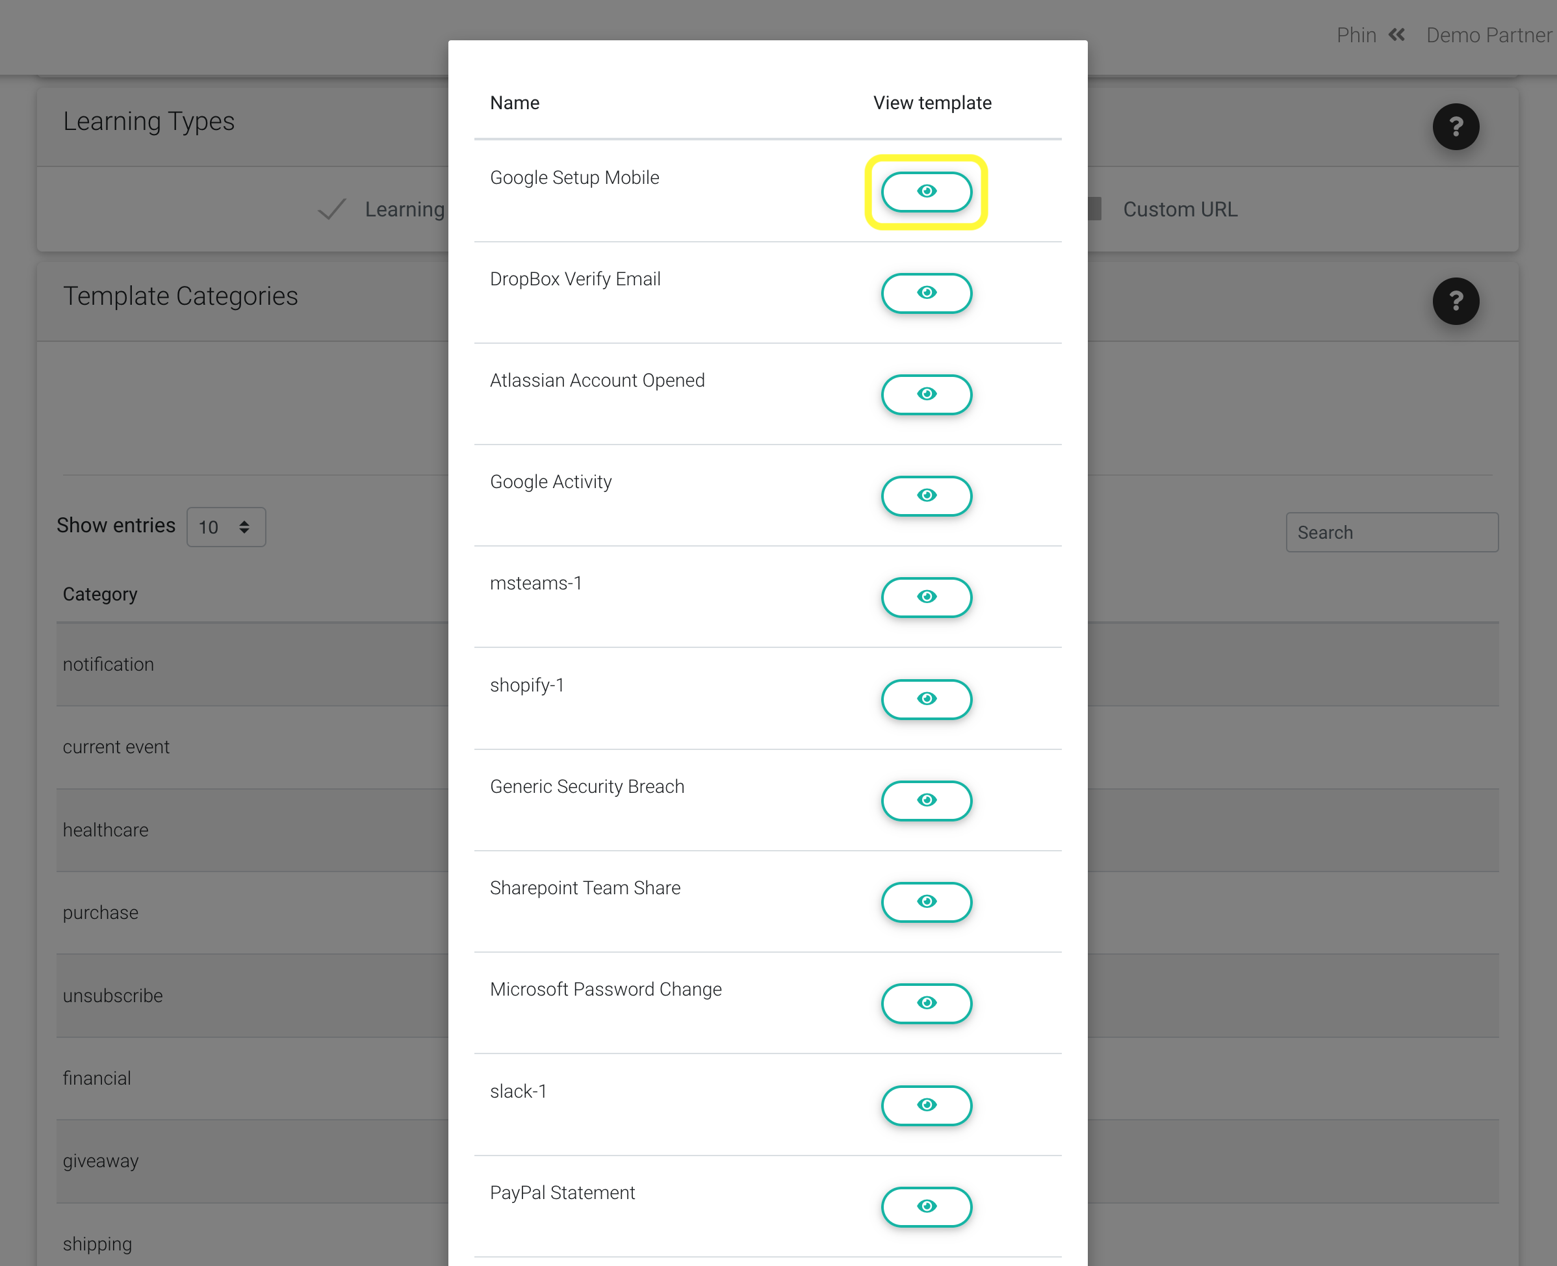
Task: Open Atlassian Account Opened template preview
Action: (926, 394)
